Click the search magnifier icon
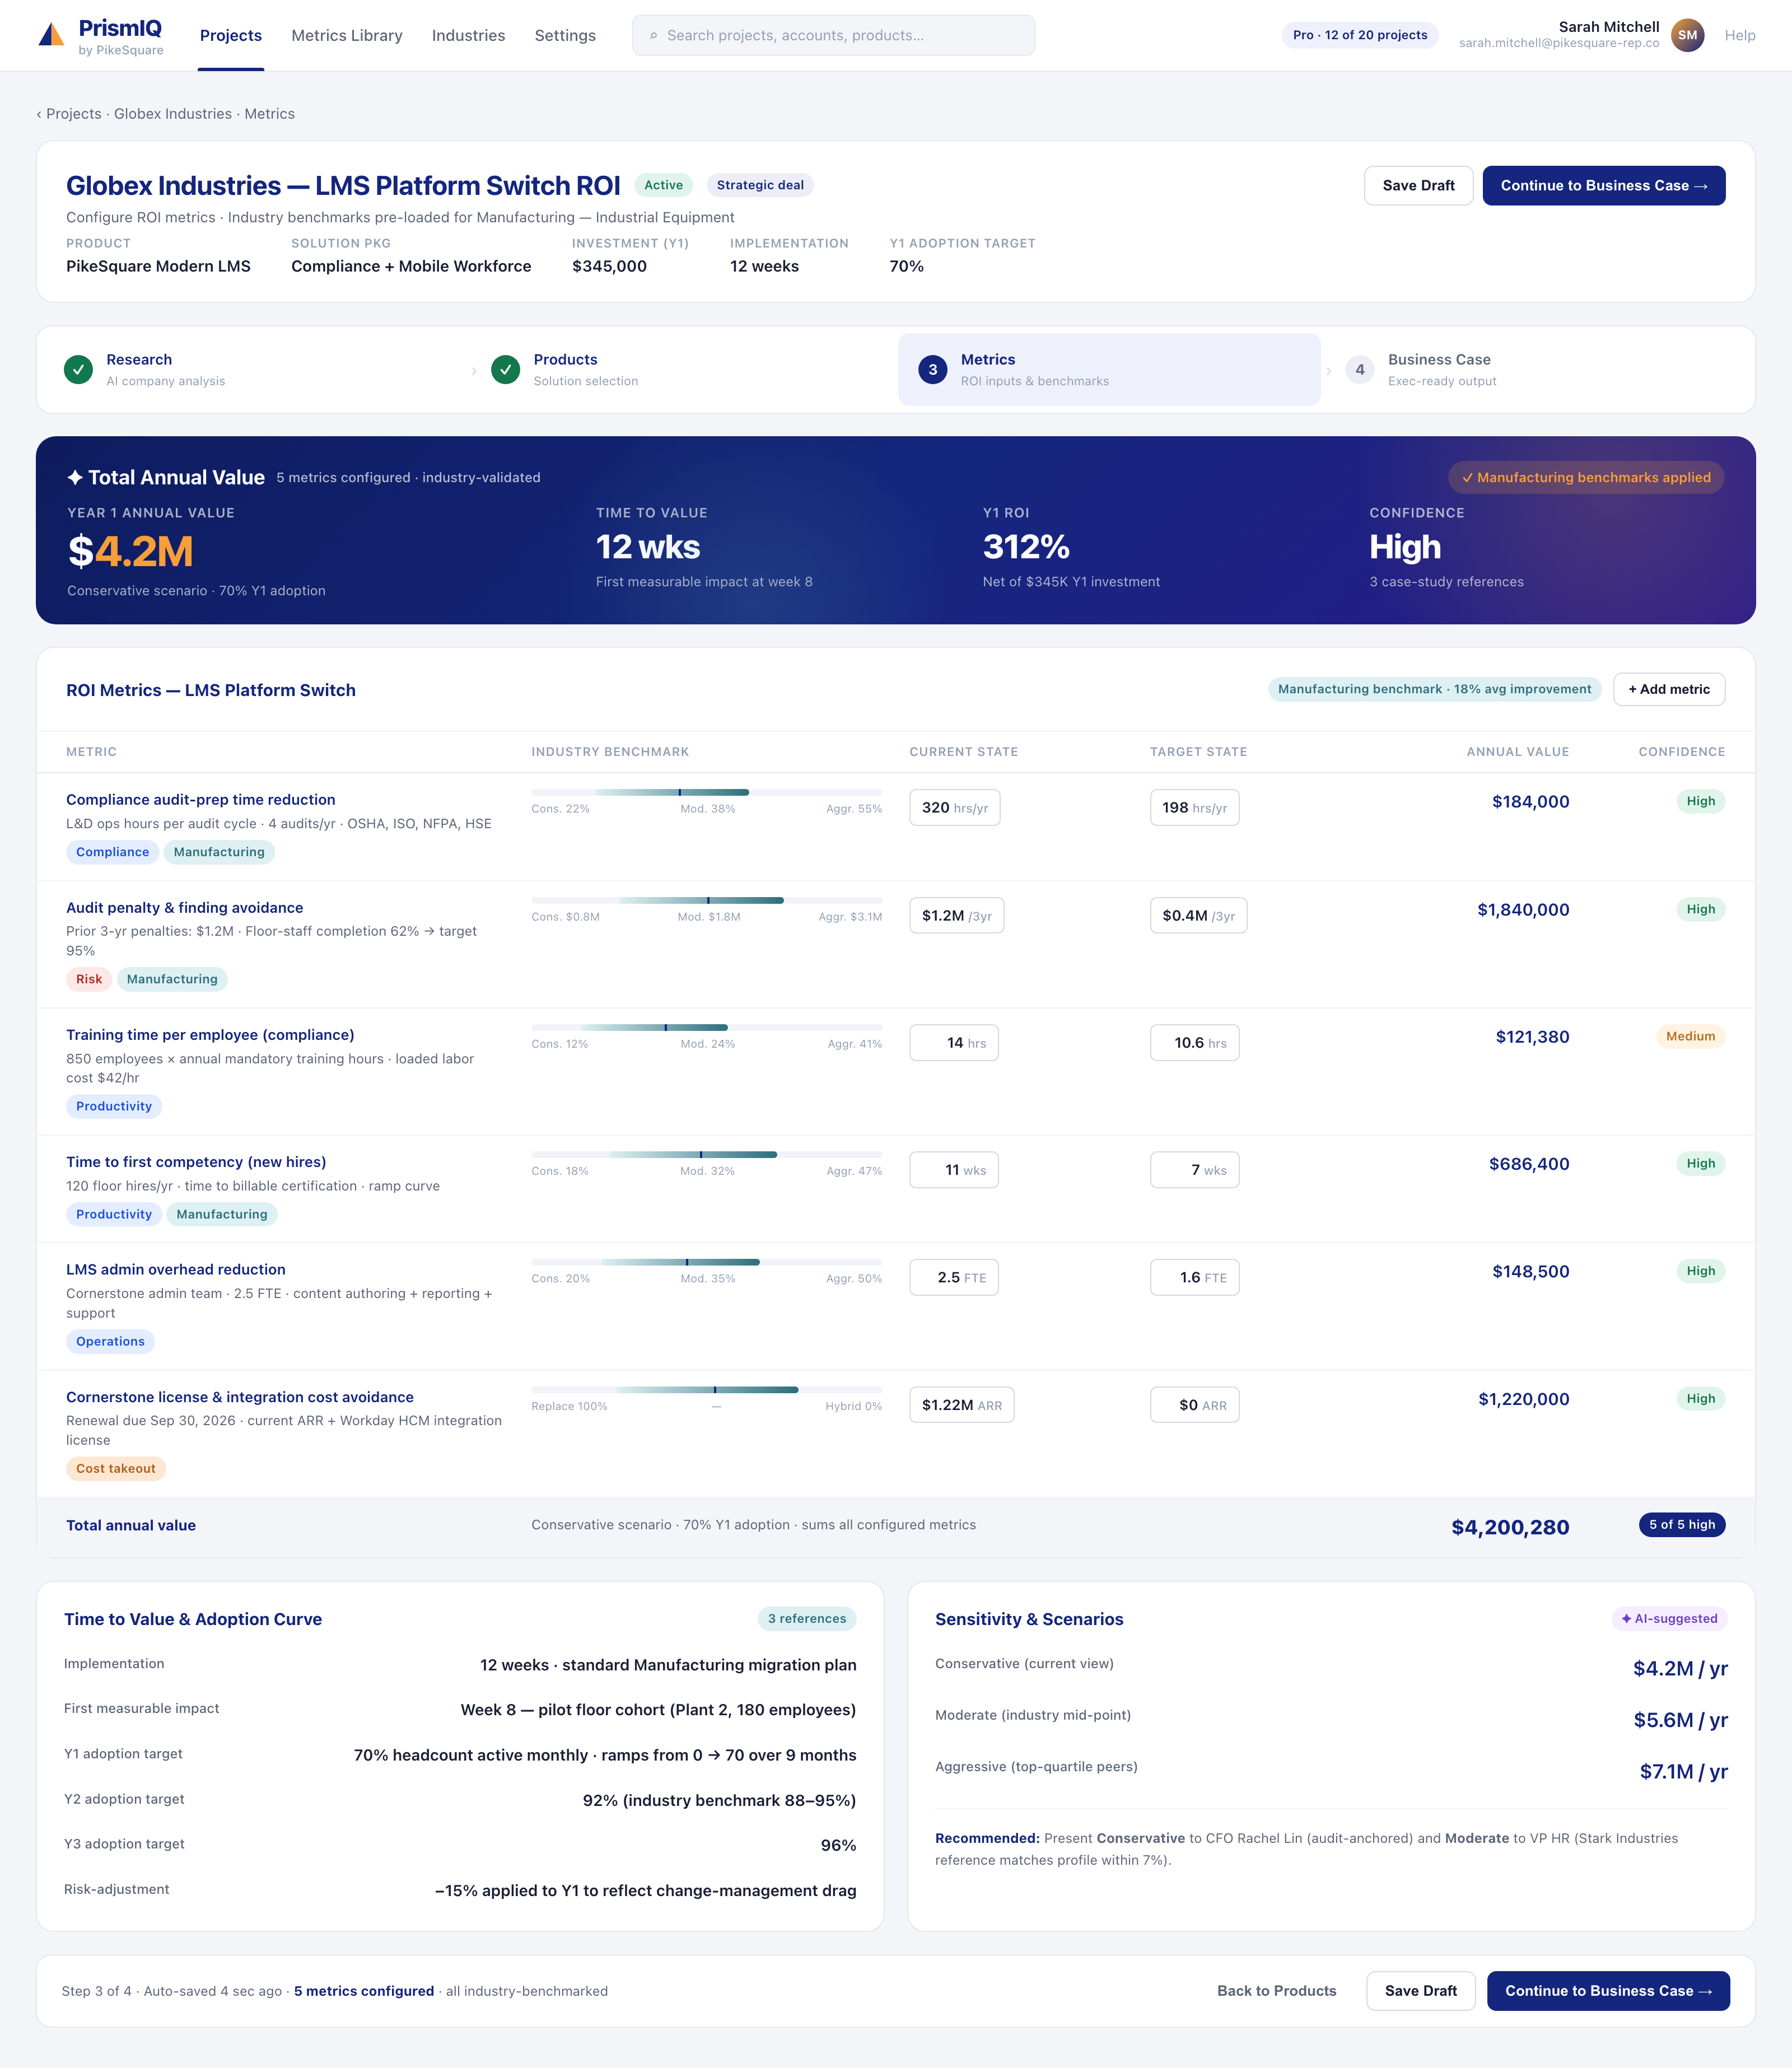1792x2068 pixels. click(654, 36)
